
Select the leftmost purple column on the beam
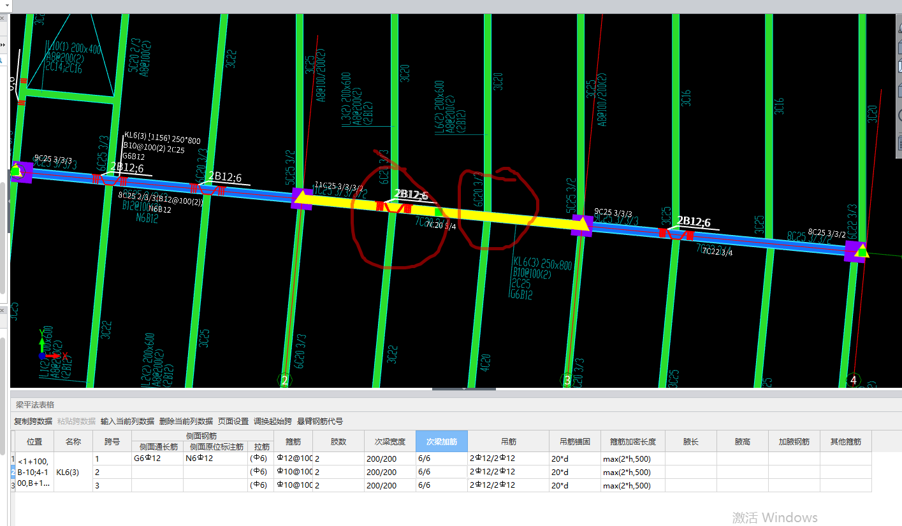22,172
